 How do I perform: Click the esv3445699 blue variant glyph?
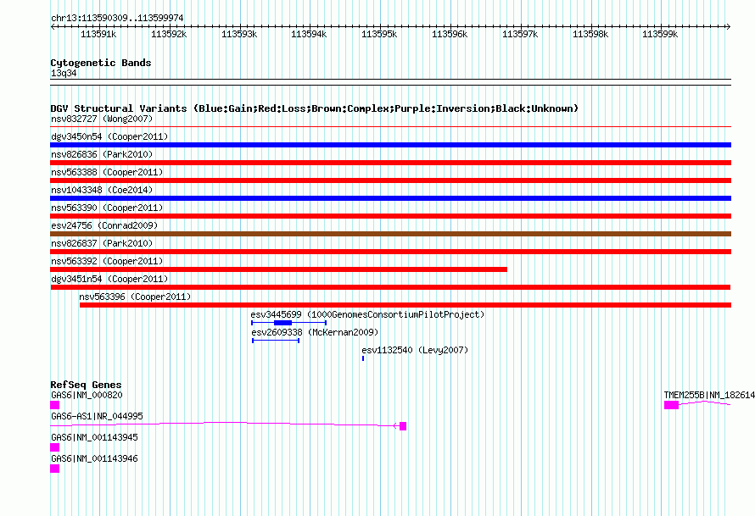point(289,323)
